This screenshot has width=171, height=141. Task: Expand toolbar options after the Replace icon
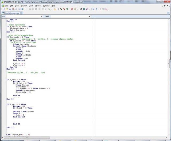tap(51, 10)
